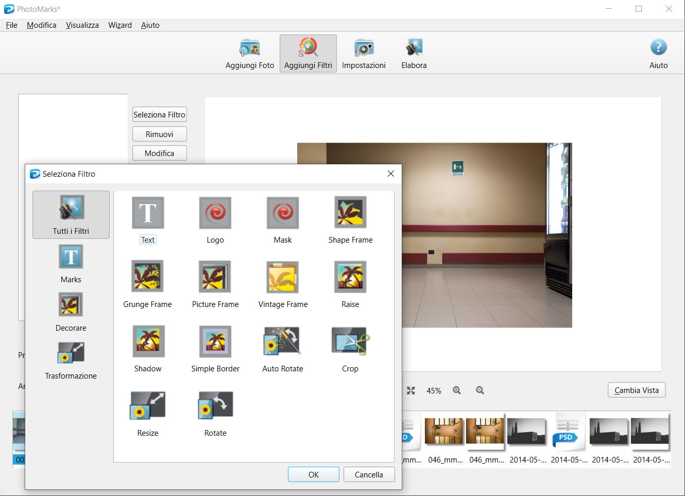Go to the Elabora step
Image resolution: width=685 pixels, height=496 pixels.
point(414,54)
